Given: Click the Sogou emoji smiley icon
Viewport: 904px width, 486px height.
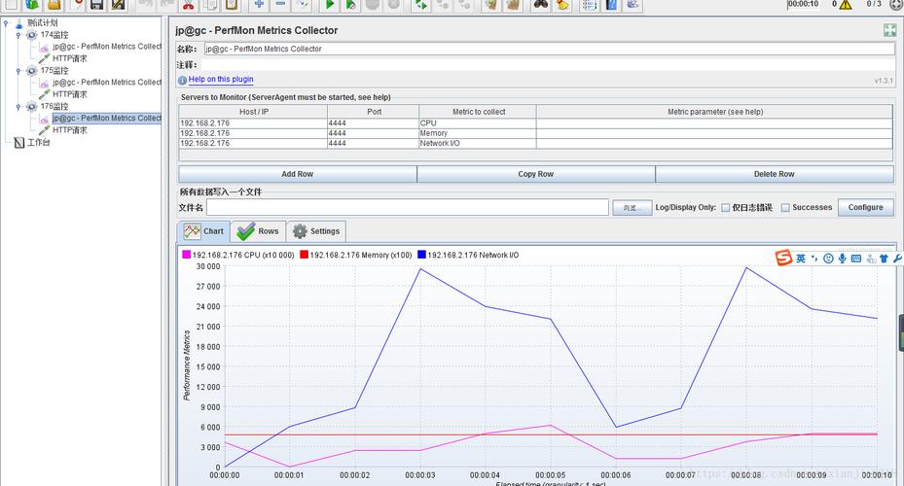Looking at the screenshot, I should [x=828, y=259].
